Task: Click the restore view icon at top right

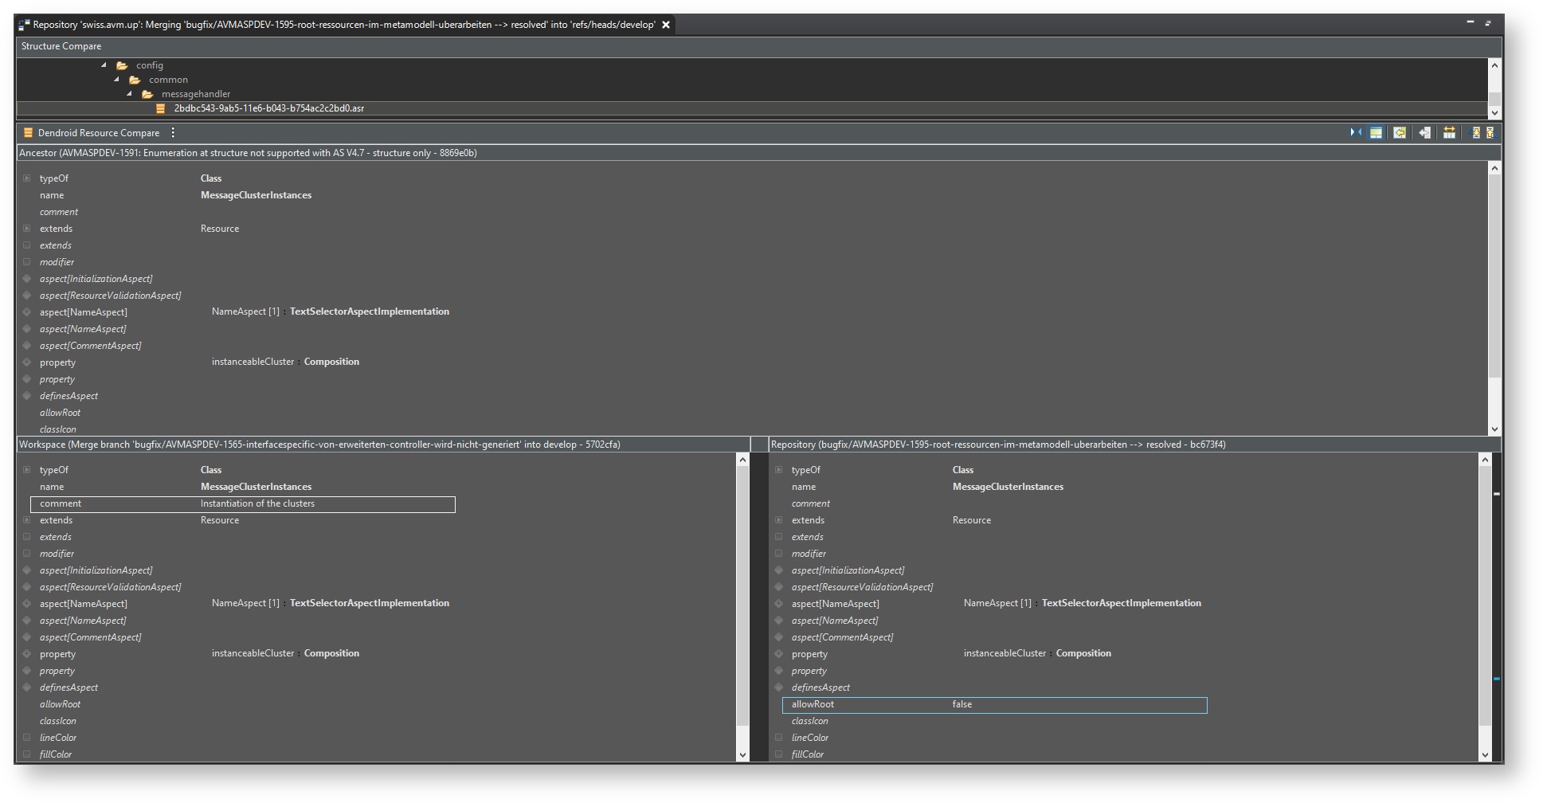Action: 1487,23
